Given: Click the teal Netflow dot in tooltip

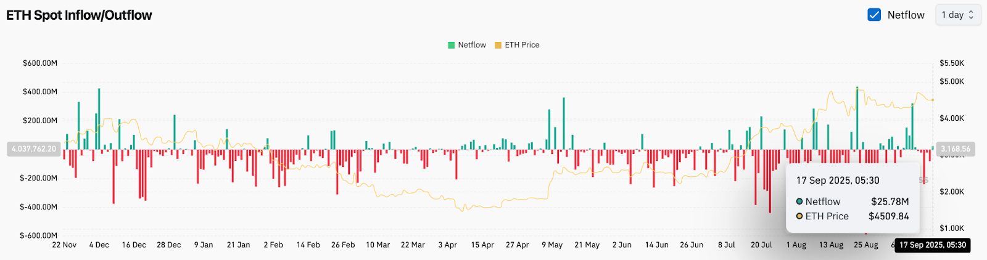Looking at the screenshot, I should click(799, 201).
